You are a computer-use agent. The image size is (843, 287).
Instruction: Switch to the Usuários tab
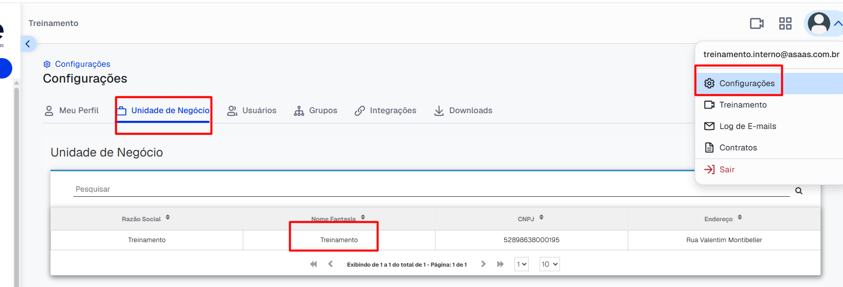pyautogui.click(x=252, y=111)
